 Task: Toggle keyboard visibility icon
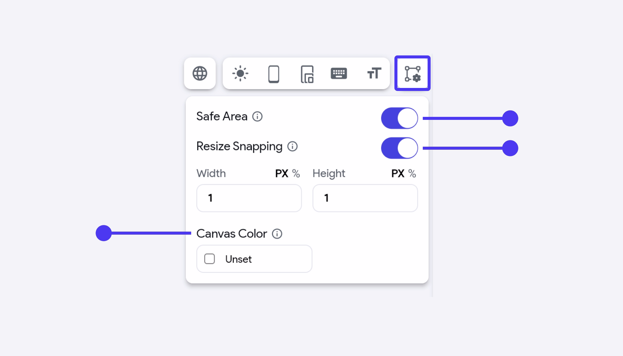click(339, 73)
